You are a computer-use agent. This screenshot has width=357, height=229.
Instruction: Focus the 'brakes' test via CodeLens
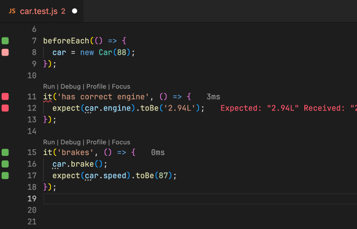click(121, 142)
